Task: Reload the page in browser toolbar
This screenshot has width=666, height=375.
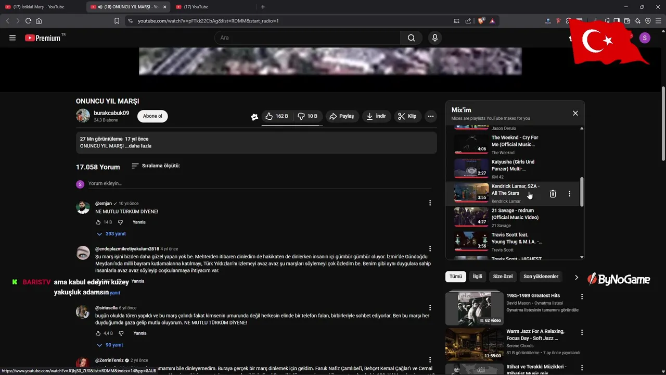Action: pos(28,21)
